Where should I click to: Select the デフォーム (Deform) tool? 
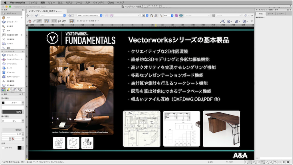coord(12,73)
